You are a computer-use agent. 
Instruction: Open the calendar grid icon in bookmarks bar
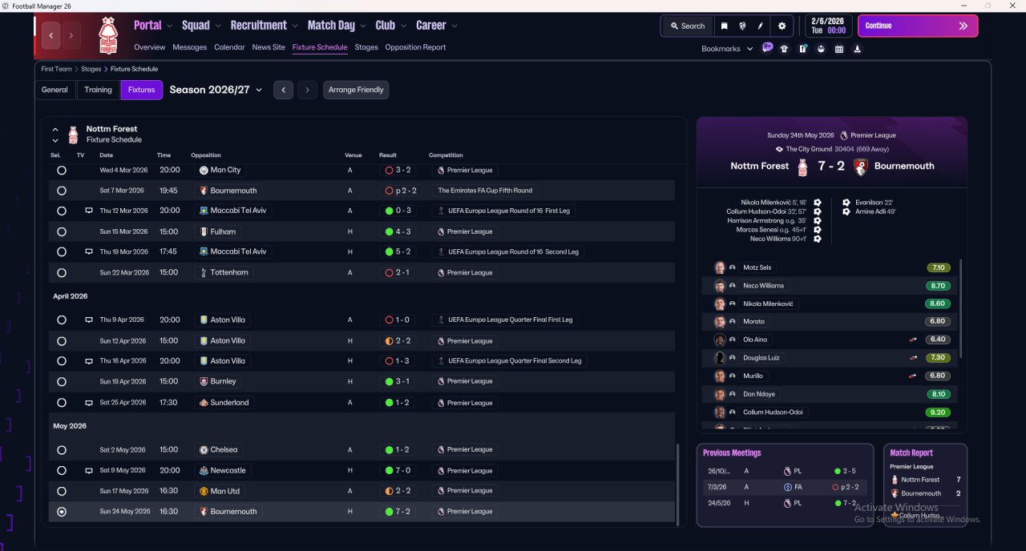[x=839, y=49]
